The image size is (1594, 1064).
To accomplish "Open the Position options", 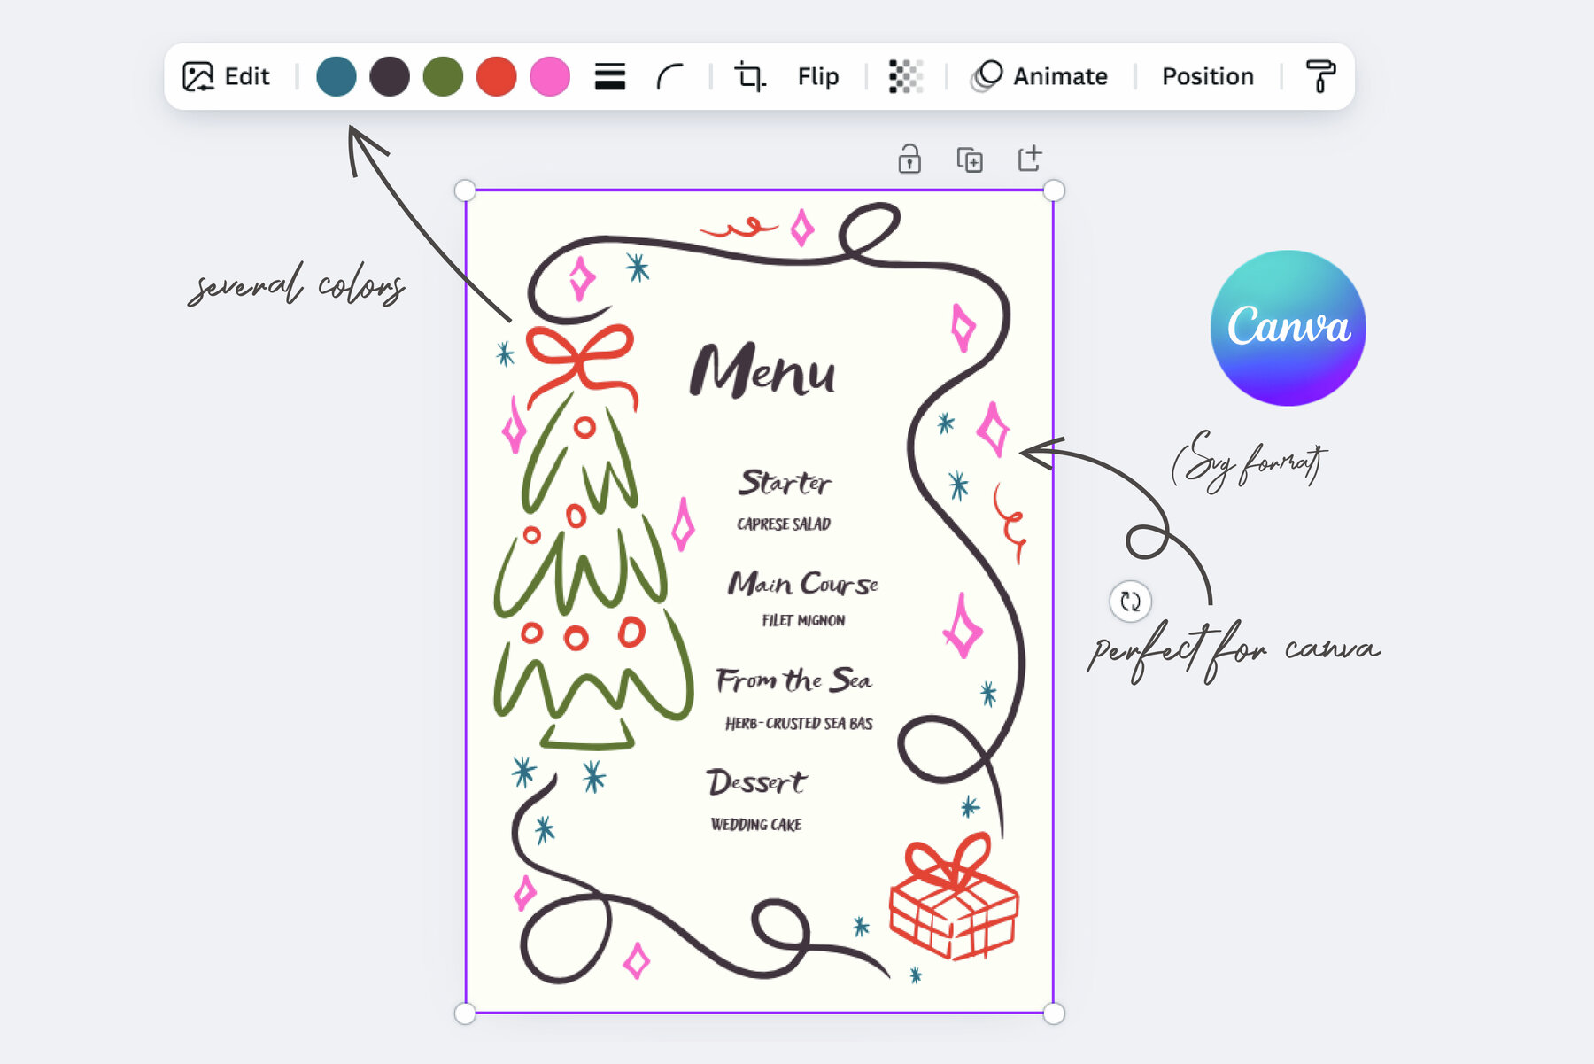I will (x=1207, y=76).
